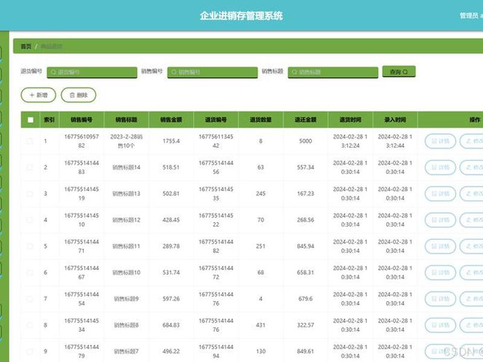
Task: Select the refund amount cell 849.61
Action: [305, 351]
